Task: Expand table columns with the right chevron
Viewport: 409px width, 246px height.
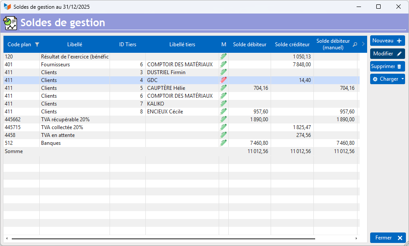Action: click(363, 44)
